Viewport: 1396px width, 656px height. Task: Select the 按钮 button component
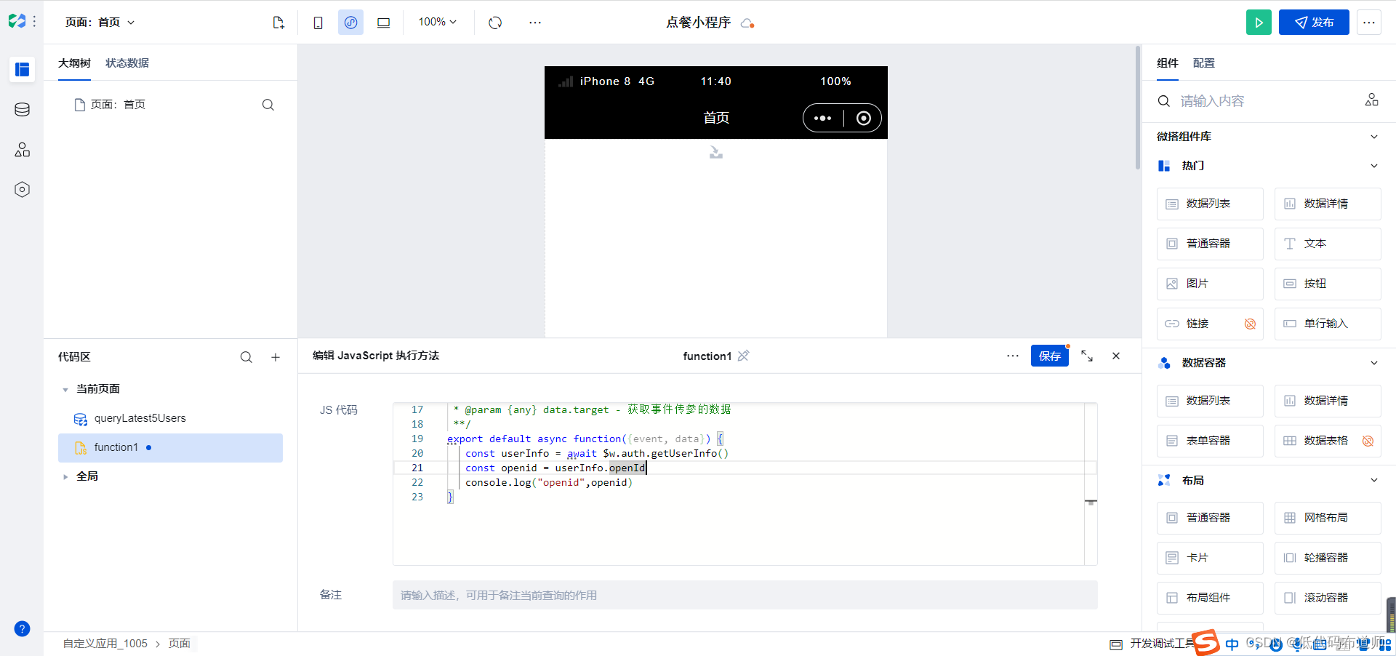tap(1328, 284)
